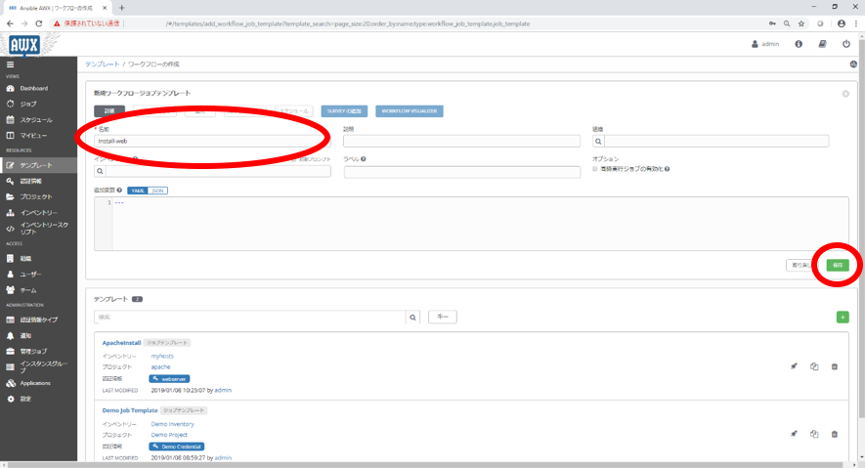Open the inventory lookup search
The image size is (865, 468).
pos(100,171)
